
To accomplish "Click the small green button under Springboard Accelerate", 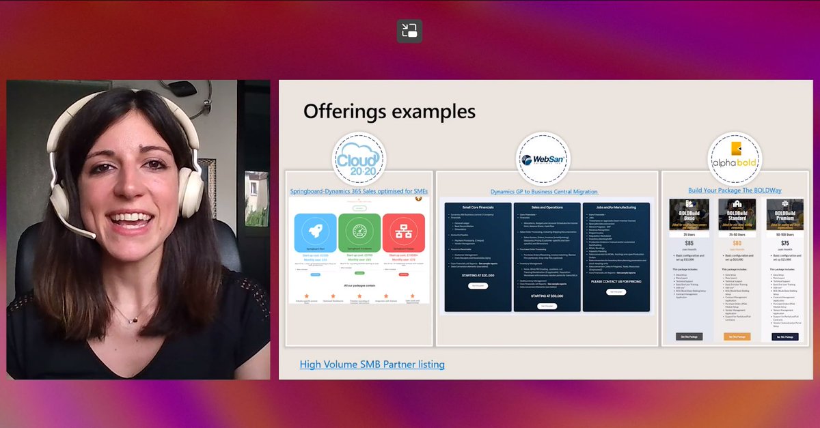I will (359, 274).
